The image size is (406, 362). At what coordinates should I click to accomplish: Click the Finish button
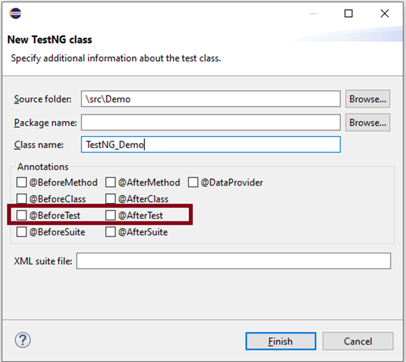click(x=281, y=341)
